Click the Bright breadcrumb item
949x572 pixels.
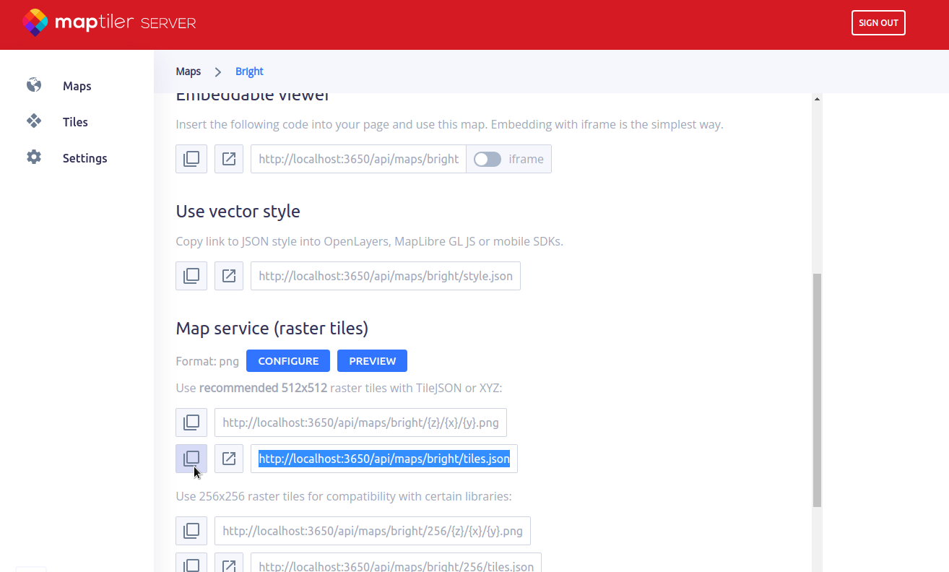click(x=249, y=71)
